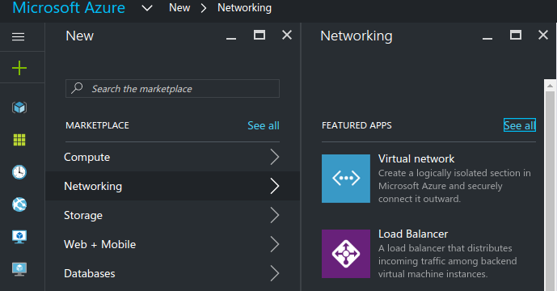557x291 pixels.
Task: Open the dropdown arrow next to Microsoft Azure
Action: click(x=147, y=8)
